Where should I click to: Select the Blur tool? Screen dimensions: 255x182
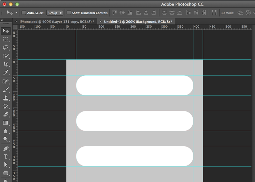tap(6, 131)
